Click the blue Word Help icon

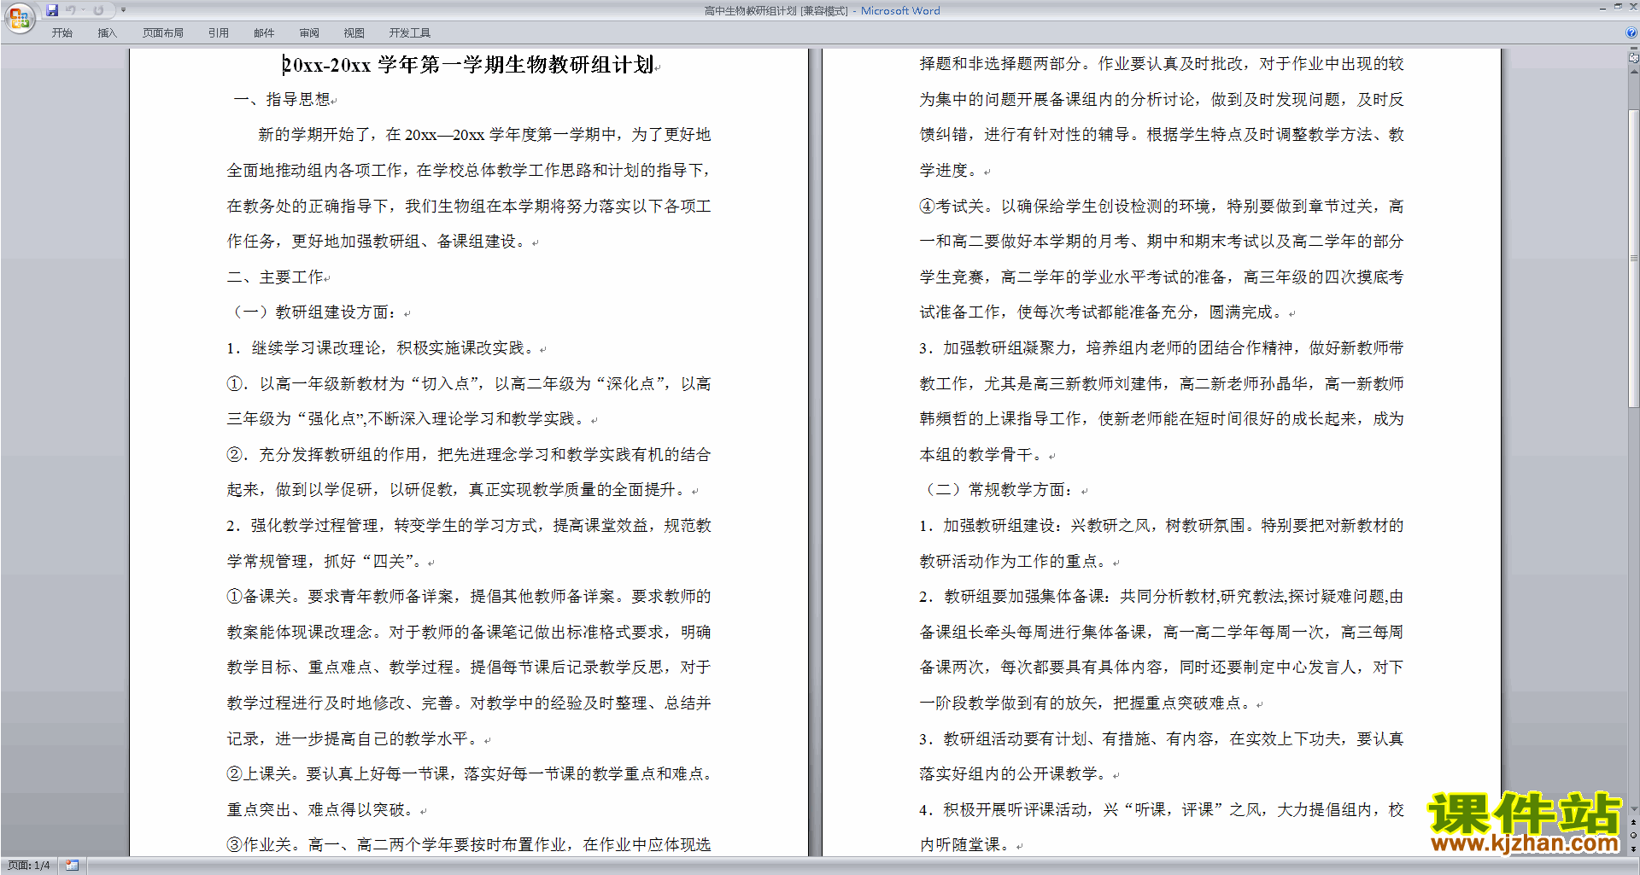click(1632, 32)
